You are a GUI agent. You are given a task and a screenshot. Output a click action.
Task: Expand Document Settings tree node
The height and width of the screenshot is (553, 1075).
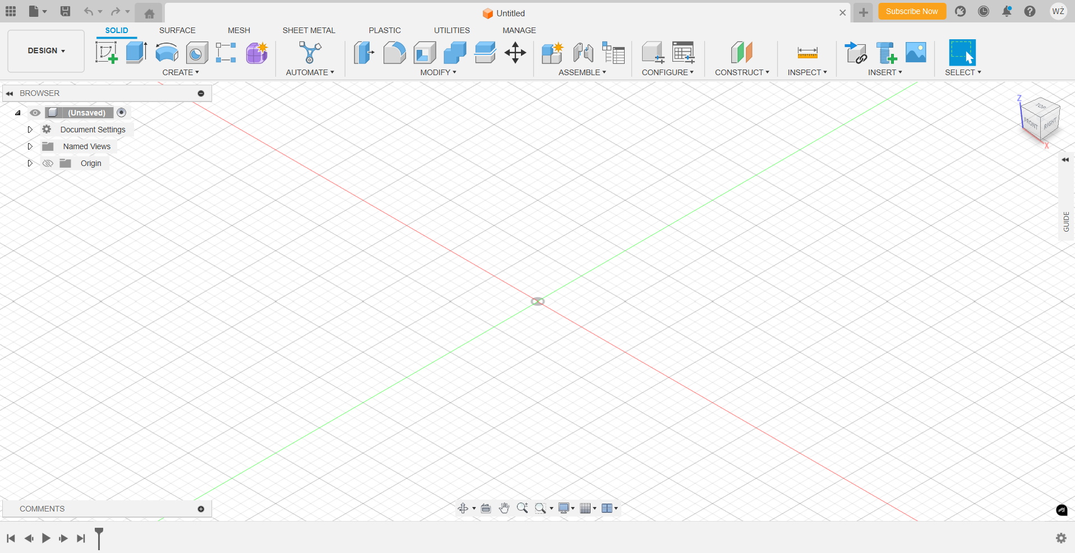coord(30,130)
